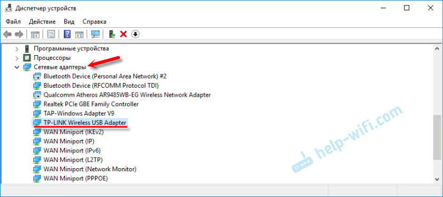Select Bluetooth Device (RFCOMM Protocol TDI)
This screenshot has width=443, height=197.
pyautogui.click(x=101, y=86)
